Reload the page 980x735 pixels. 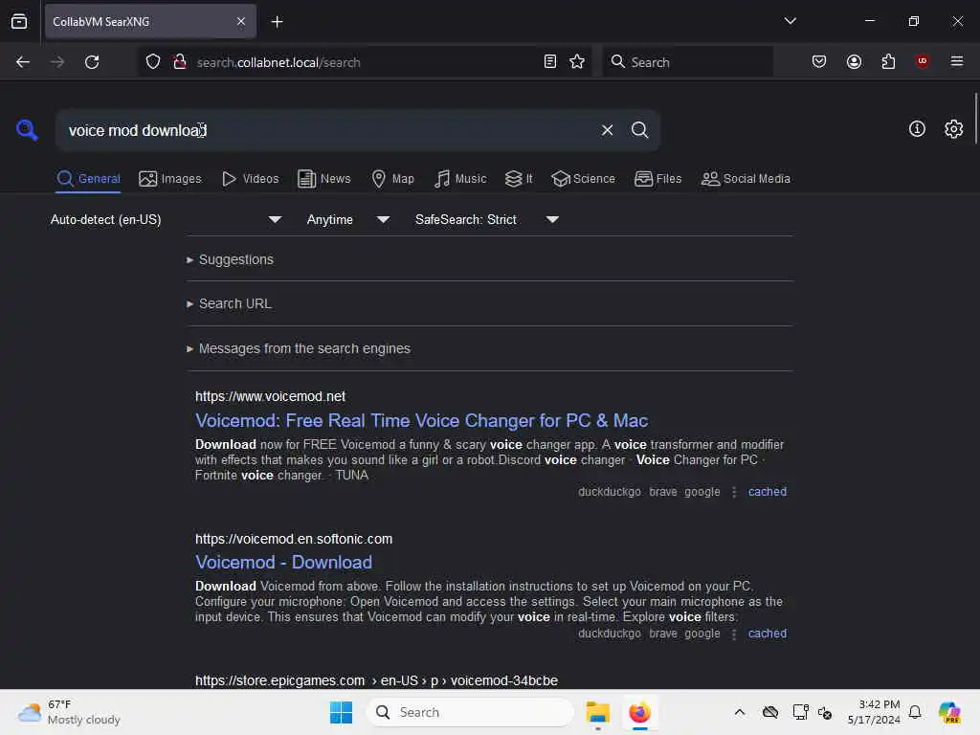92,62
